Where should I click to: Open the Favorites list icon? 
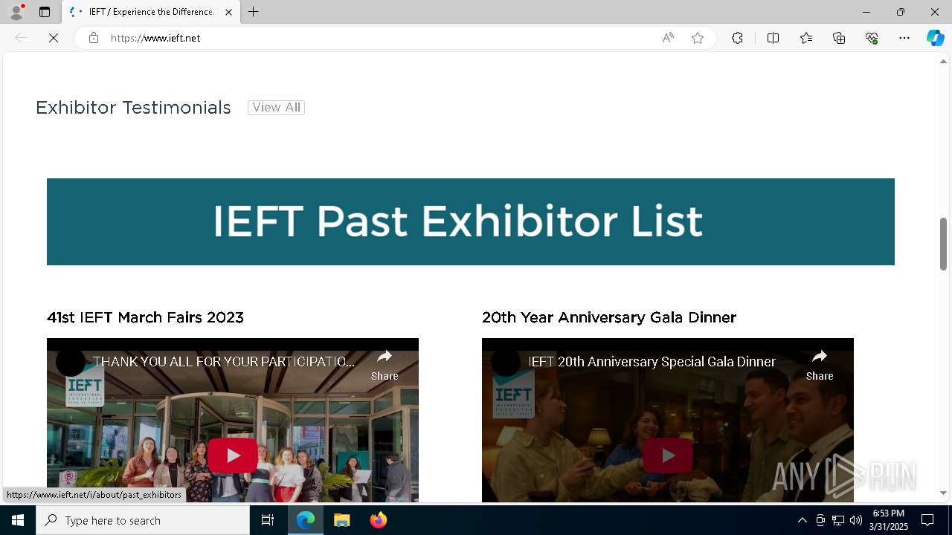pos(806,38)
